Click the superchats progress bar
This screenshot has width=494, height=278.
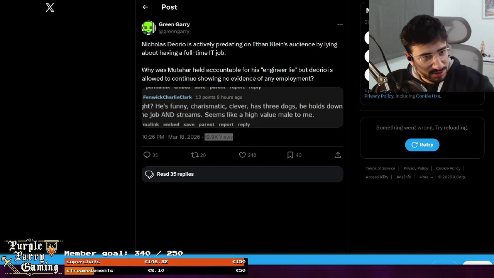tap(156, 262)
